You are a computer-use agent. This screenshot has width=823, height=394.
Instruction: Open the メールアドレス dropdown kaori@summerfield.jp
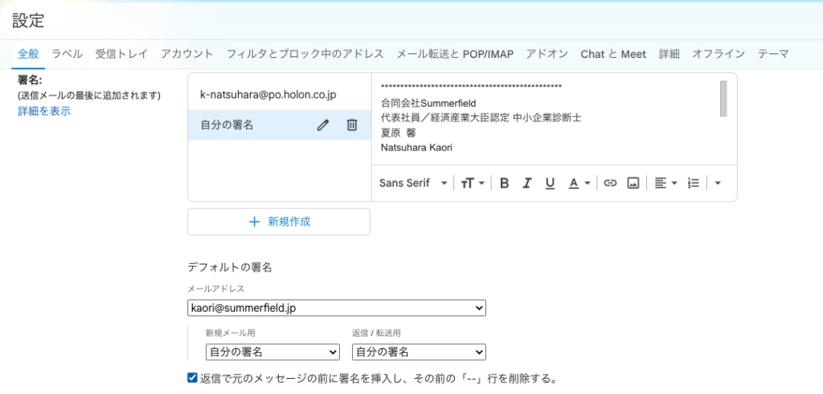pyautogui.click(x=337, y=307)
